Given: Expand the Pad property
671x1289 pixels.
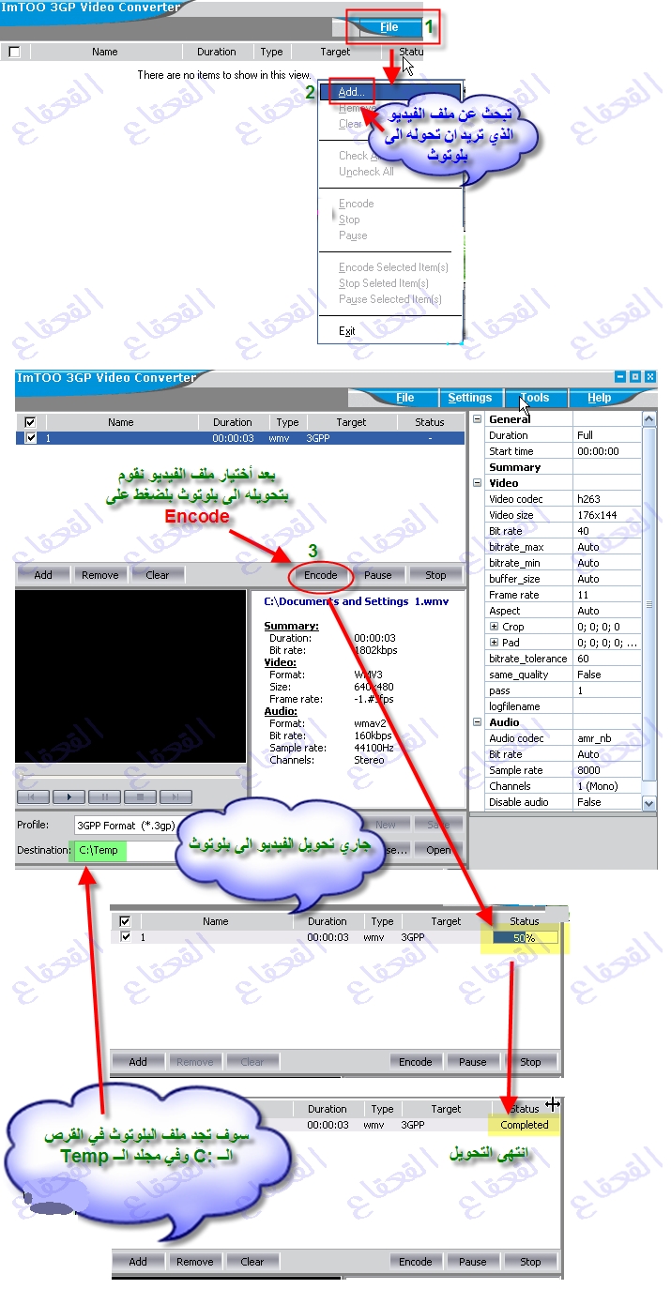Looking at the screenshot, I should [x=494, y=643].
